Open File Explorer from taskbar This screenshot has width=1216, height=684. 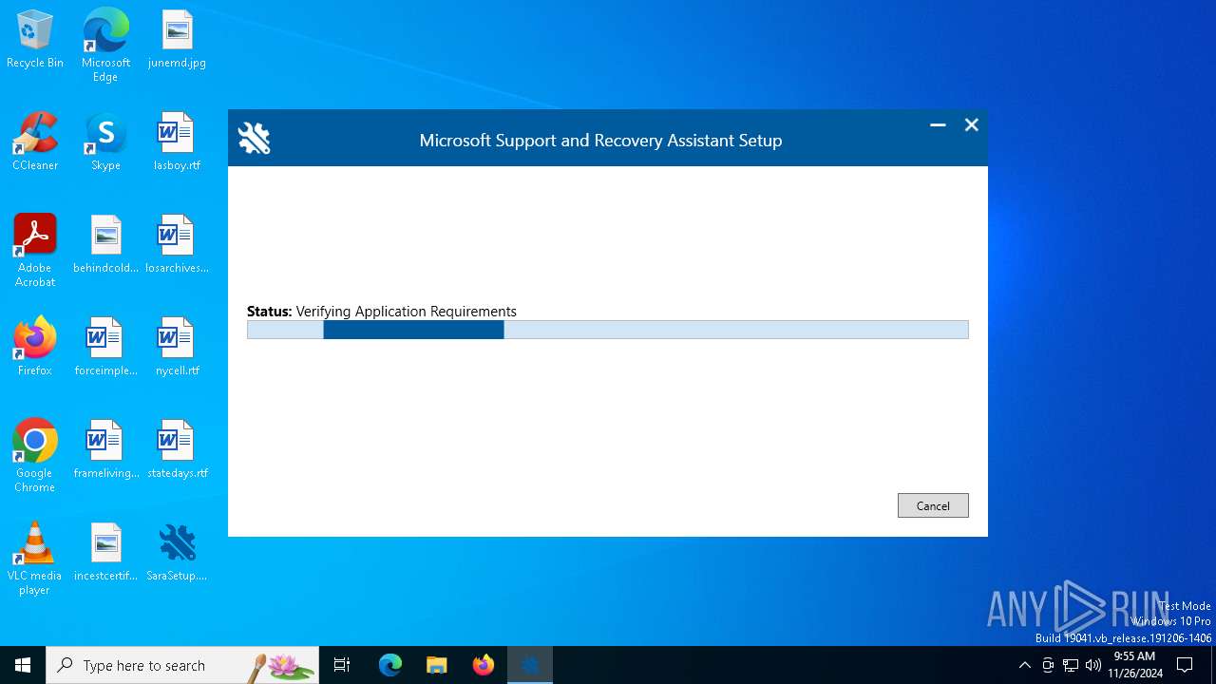pos(436,665)
